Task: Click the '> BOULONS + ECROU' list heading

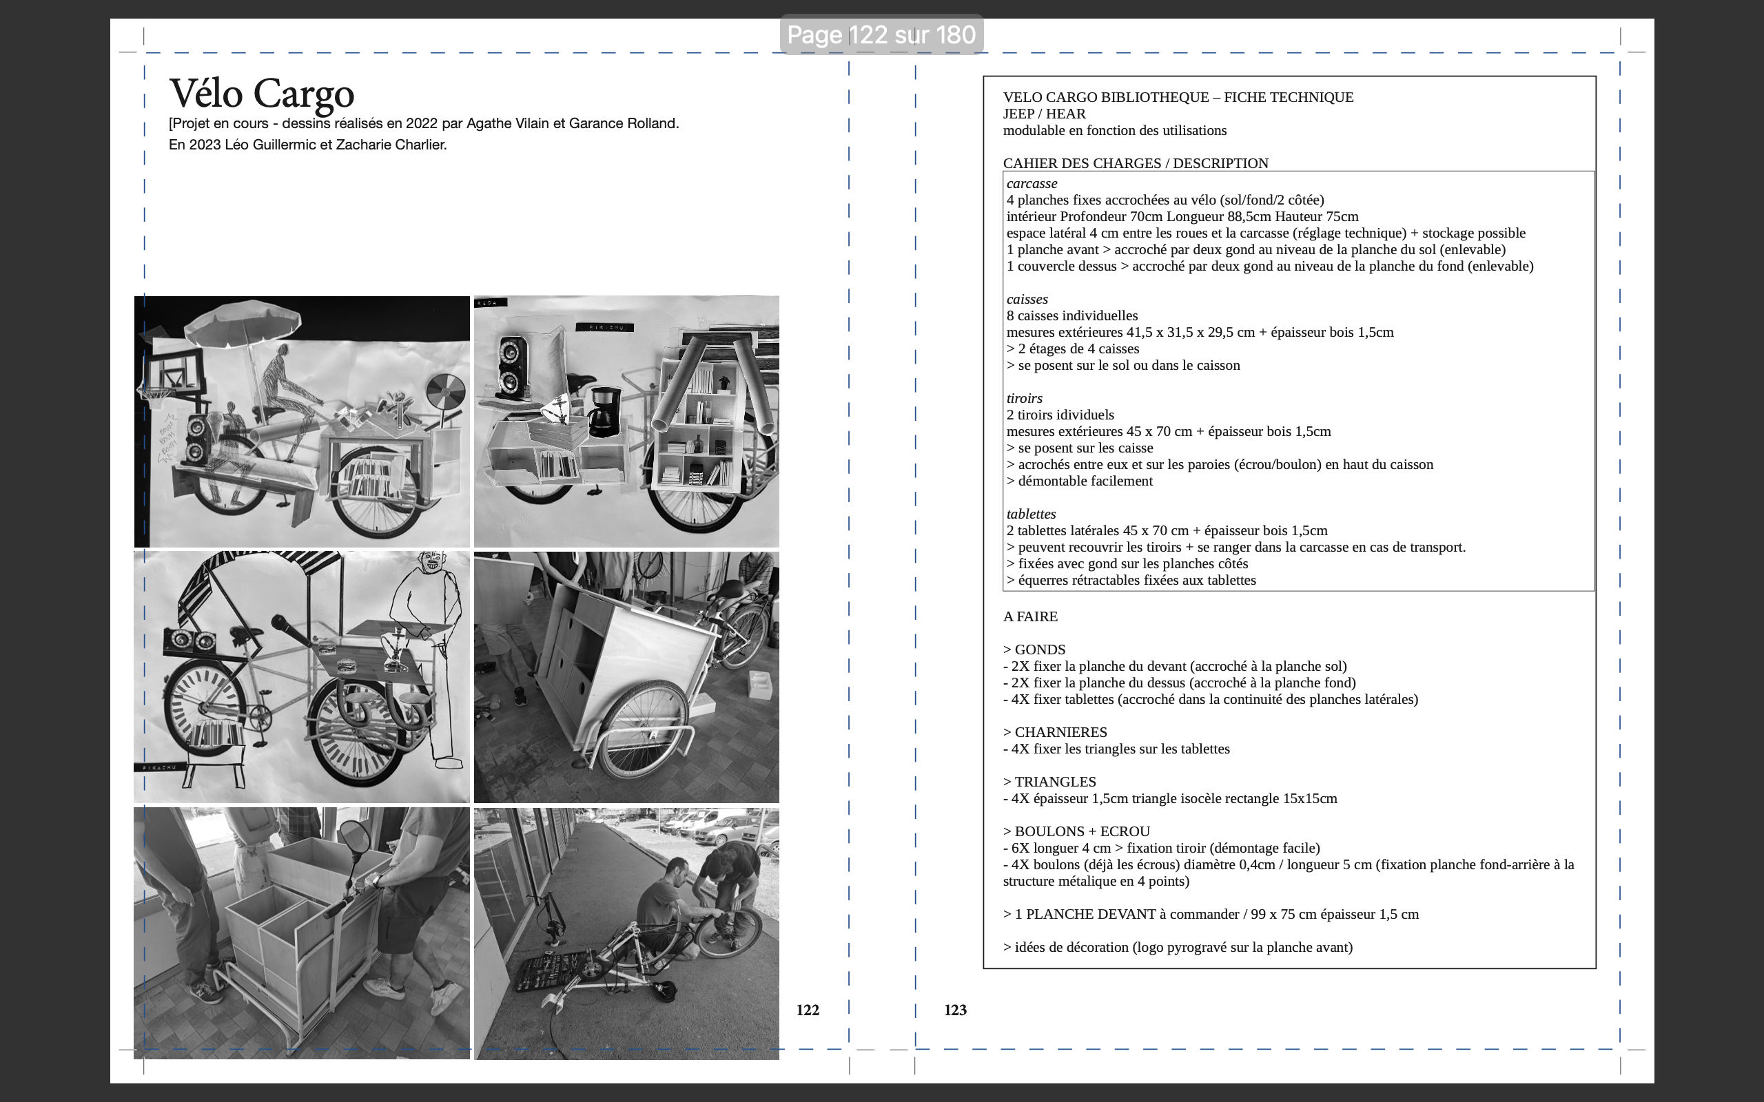Action: (x=1076, y=831)
